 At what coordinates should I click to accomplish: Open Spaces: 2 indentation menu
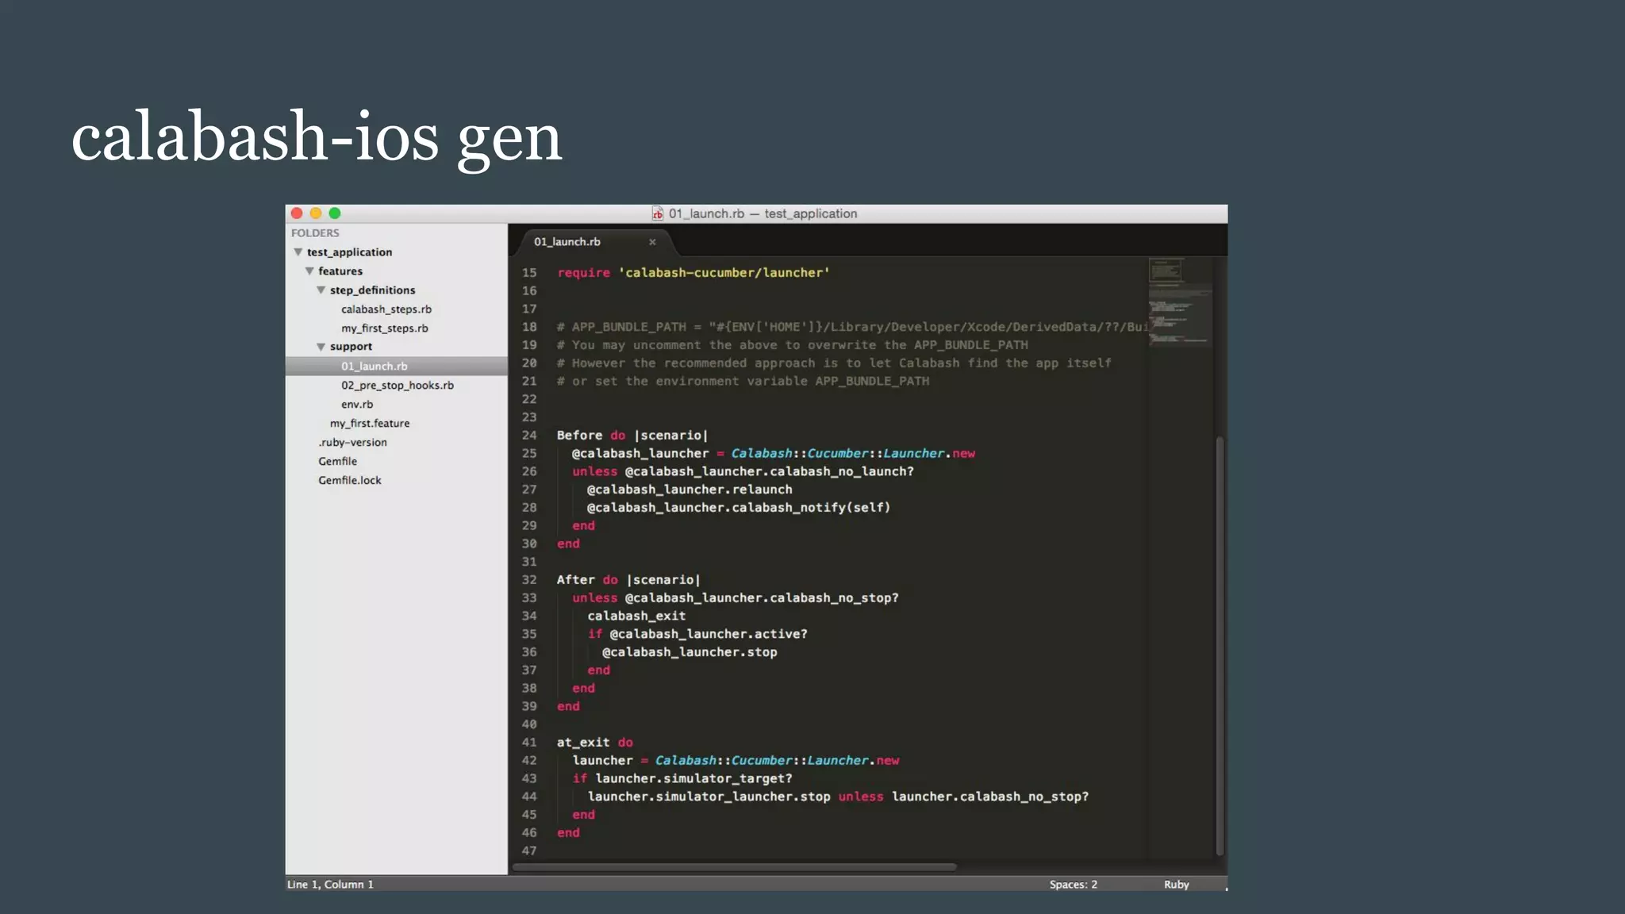(1074, 885)
